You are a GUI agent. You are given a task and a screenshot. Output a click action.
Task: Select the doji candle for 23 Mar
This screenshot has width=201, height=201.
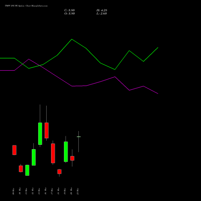point(79,137)
